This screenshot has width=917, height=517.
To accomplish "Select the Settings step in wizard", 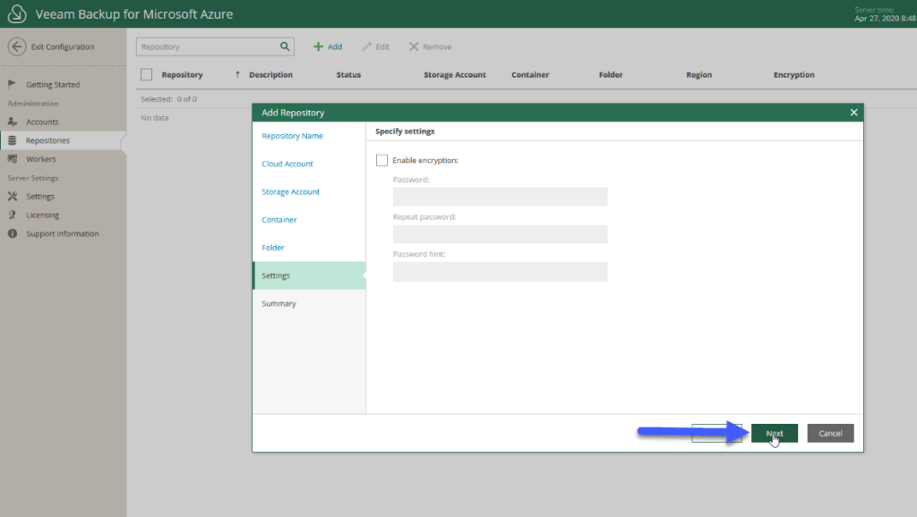I will (309, 275).
